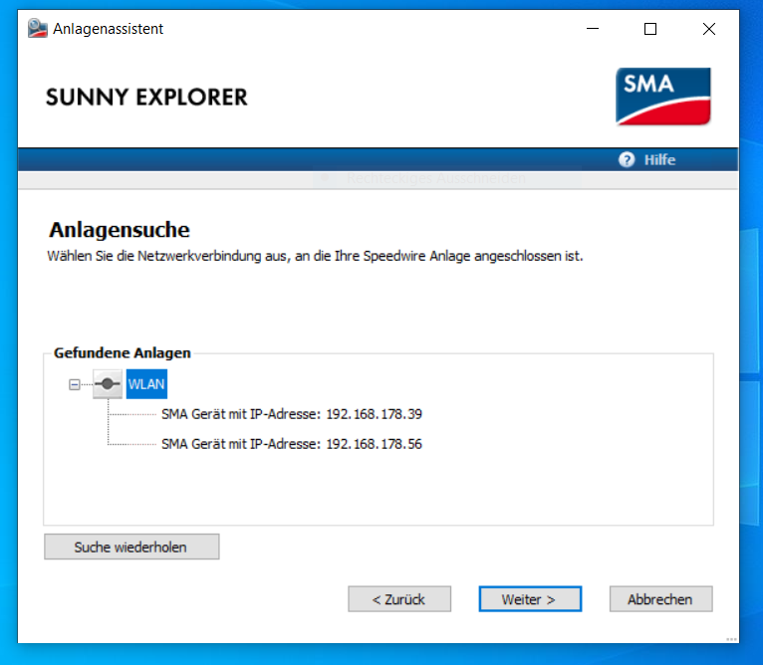The width and height of the screenshot is (763, 665).
Task: Click the WLAN network connection icon
Action: 108,384
